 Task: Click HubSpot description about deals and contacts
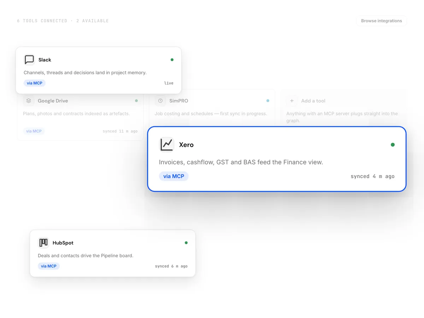tap(86, 255)
